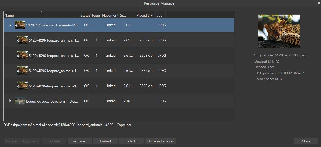Screen dimensions: 321x147
Task: Select the zebra Equus quagga thumbnail
Action: [x=20, y=101]
